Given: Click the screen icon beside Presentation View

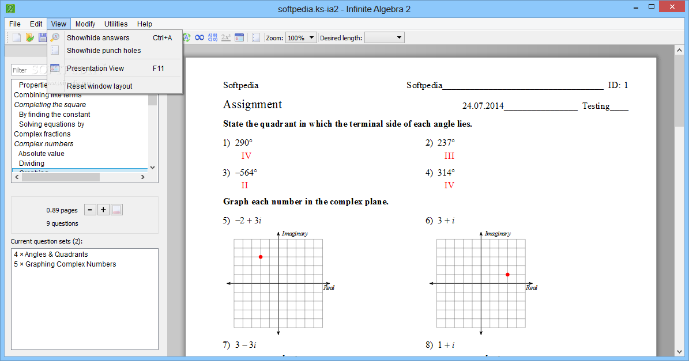Looking at the screenshot, I should pyautogui.click(x=55, y=68).
